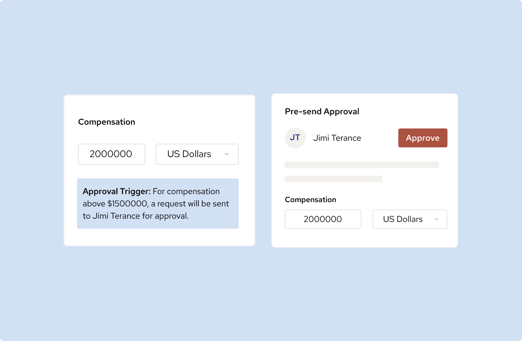The width and height of the screenshot is (522, 341).
Task: Click the Approval Trigger notice box
Action: tap(158, 204)
